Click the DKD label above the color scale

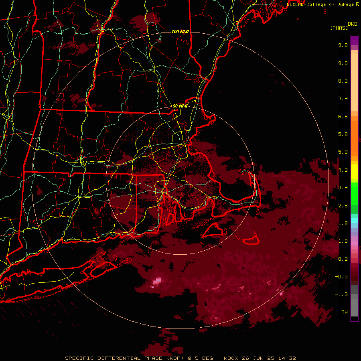tap(353, 24)
